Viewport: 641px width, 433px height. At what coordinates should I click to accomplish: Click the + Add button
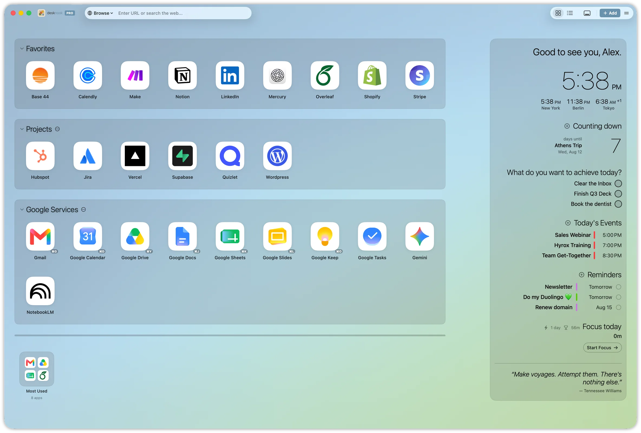click(x=610, y=13)
